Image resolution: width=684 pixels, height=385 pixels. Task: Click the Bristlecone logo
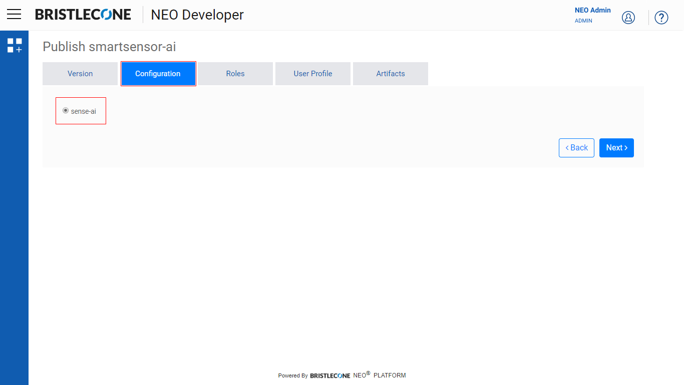click(83, 15)
